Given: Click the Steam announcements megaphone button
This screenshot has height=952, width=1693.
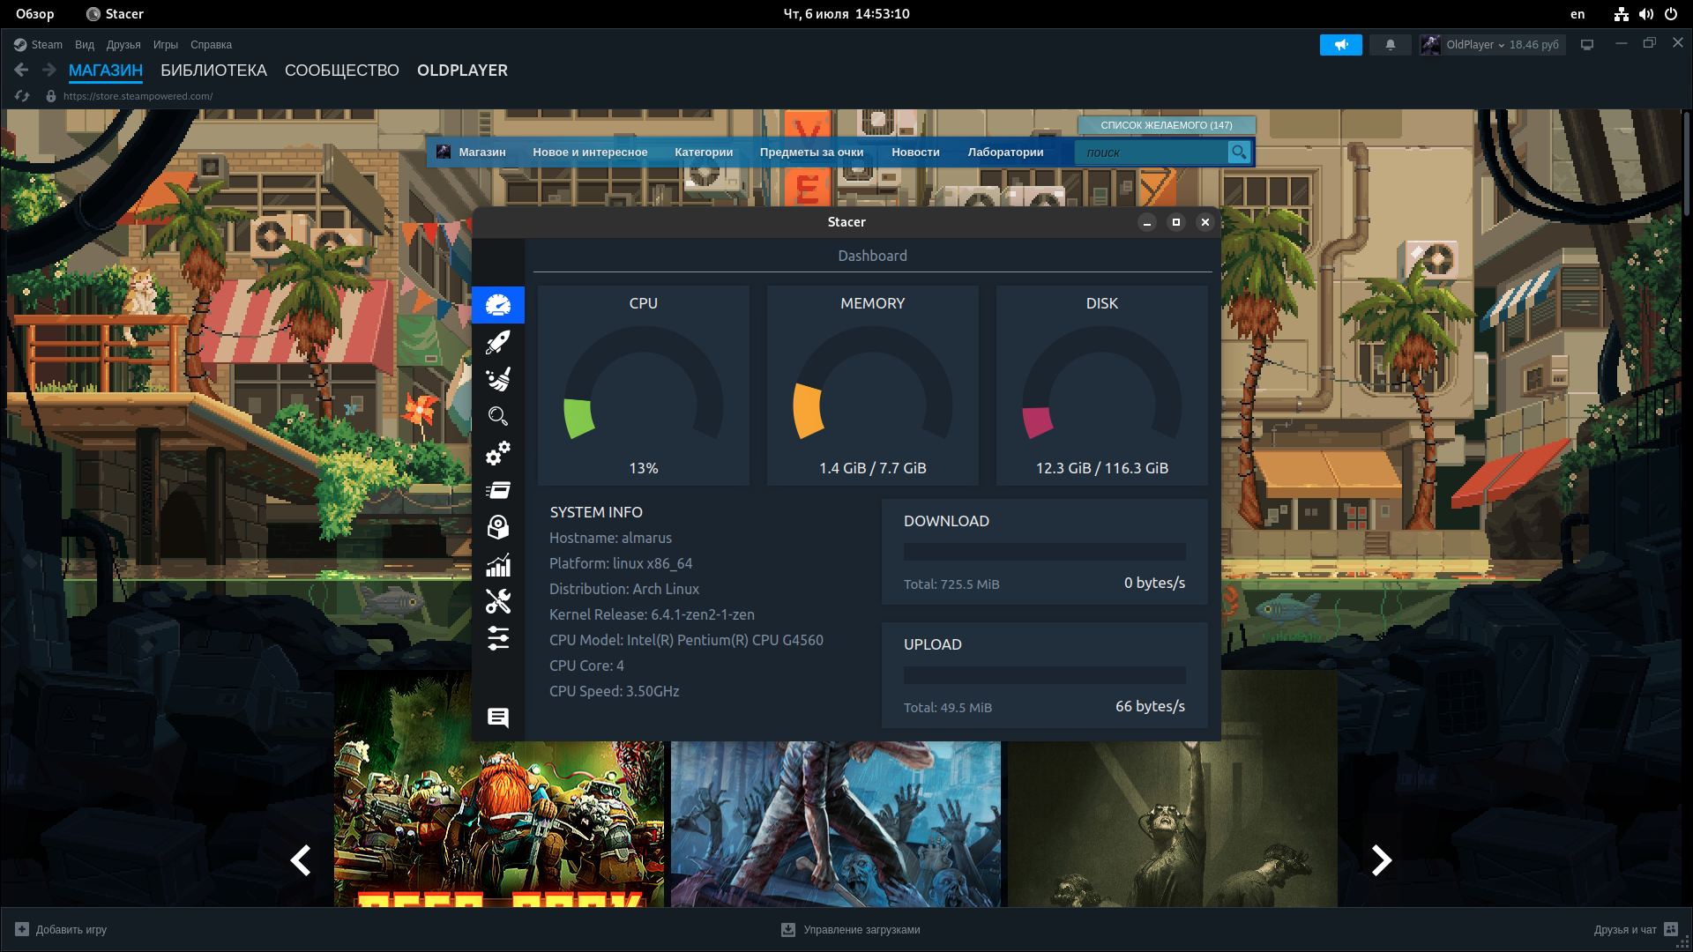Looking at the screenshot, I should click(1340, 45).
